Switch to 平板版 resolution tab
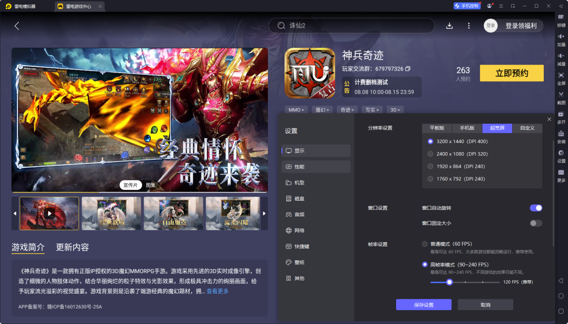568x324 pixels. click(x=437, y=128)
